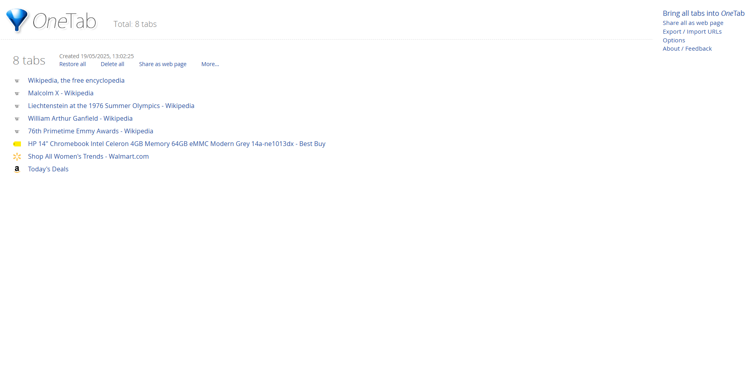Click the Amazon favicon beside Today's Deals

point(17,169)
